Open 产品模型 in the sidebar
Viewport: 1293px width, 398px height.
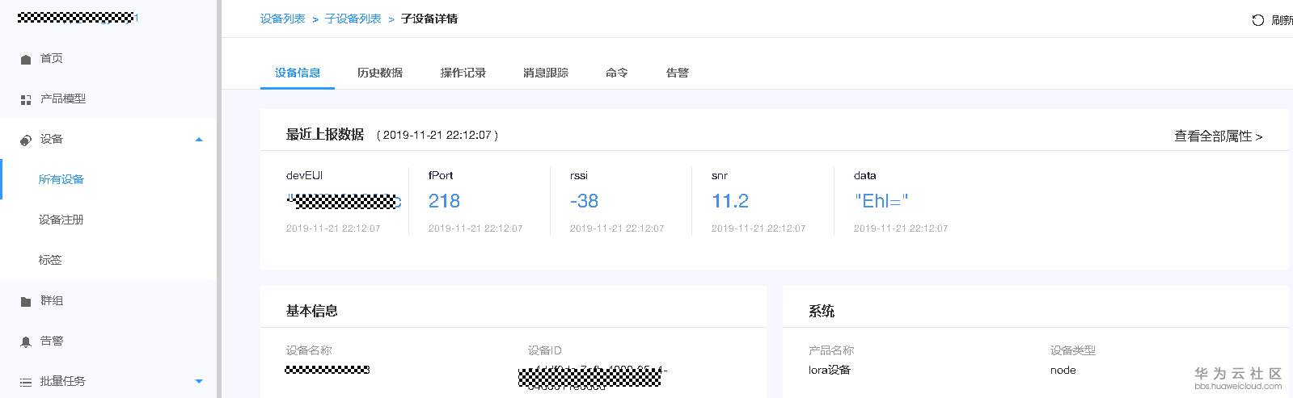coord(63,98)
